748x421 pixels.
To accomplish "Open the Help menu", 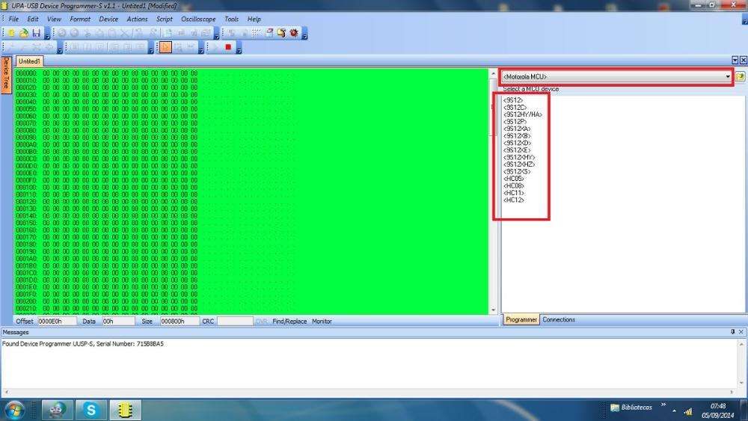I will tap(254, 19).
